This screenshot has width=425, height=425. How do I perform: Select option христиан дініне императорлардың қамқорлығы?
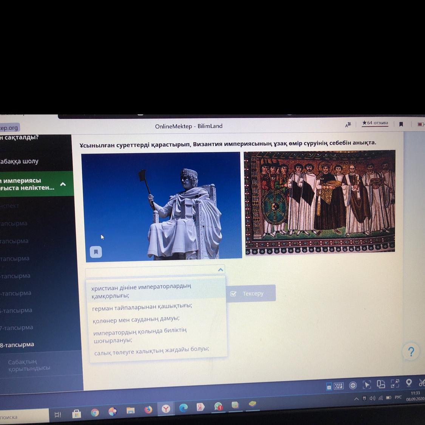point(157,291)
